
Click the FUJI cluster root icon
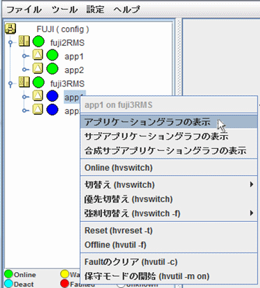10,29
